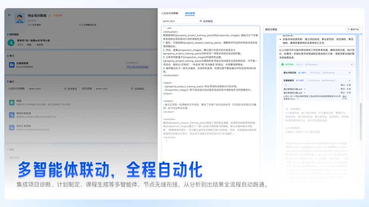Collapse the LHZC-GC-11 docx result

[298, 99]
